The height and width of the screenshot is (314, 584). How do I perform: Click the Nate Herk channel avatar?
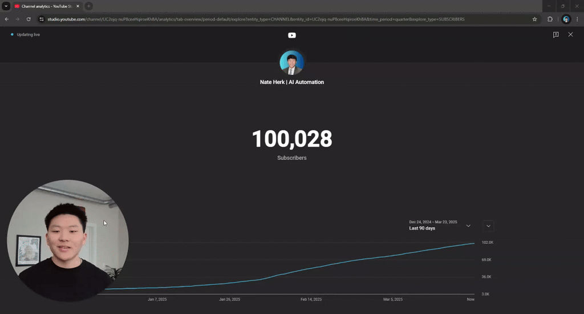point(291,63)
